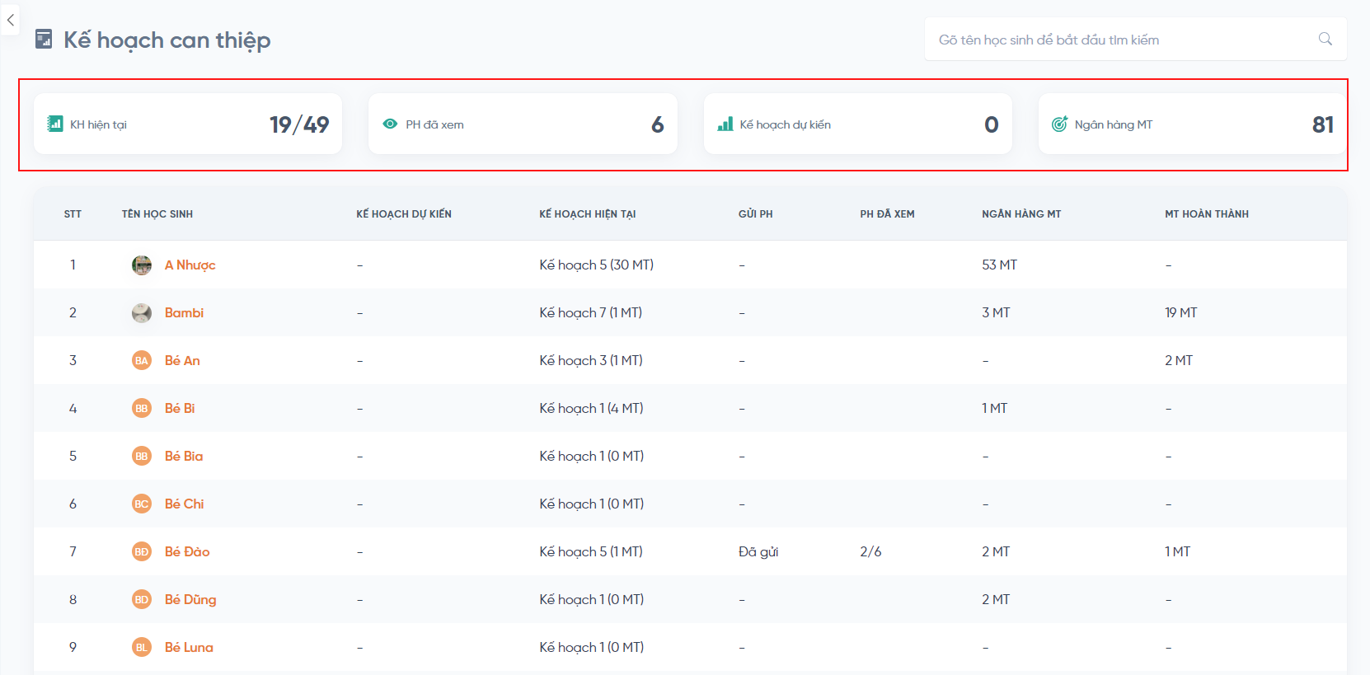Open the Ngân hàng MT 81 summary card
Image resolution: width=1370 pixels, height=675 pixels.
coord(1192,124)
